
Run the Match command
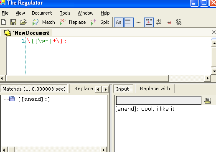point(43,22)
